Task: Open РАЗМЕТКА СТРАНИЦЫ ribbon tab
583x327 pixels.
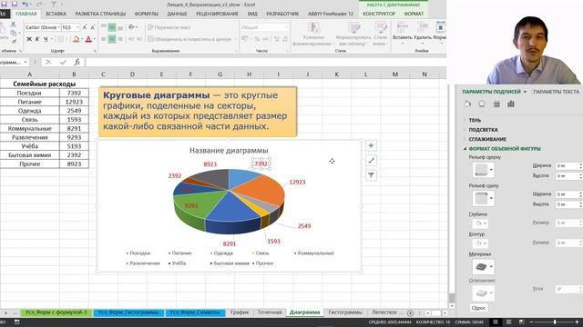Action: 100,14
